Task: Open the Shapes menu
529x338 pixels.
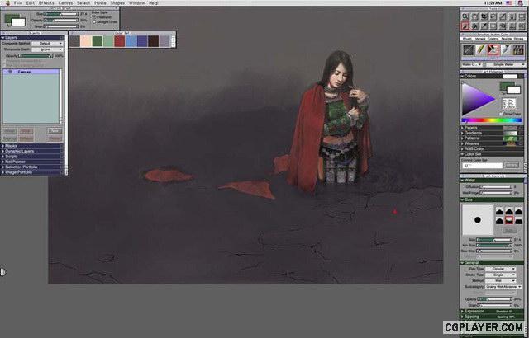Action: [117, 3]
